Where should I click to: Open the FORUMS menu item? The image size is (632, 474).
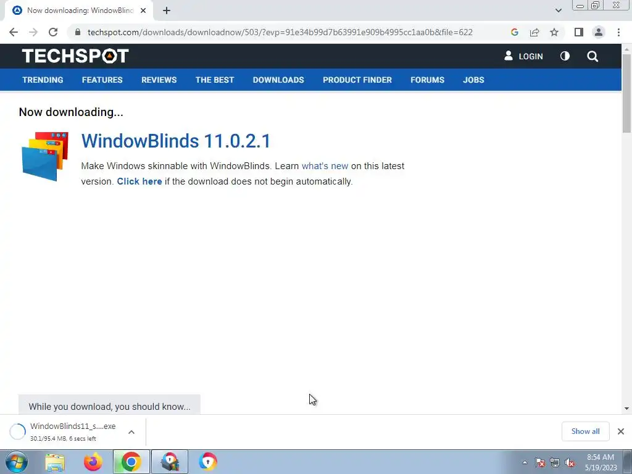pos(427,80)
